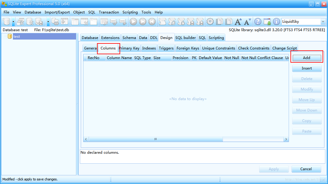The height and width of the screenshot is (184, 328).
Task: Switch to the Data tab
Action: [x=143, y=38]
